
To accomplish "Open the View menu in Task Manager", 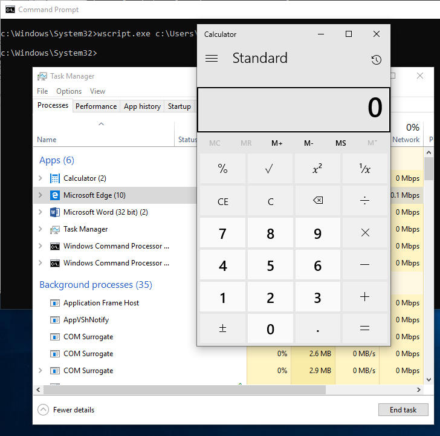I will pos(97,91).
